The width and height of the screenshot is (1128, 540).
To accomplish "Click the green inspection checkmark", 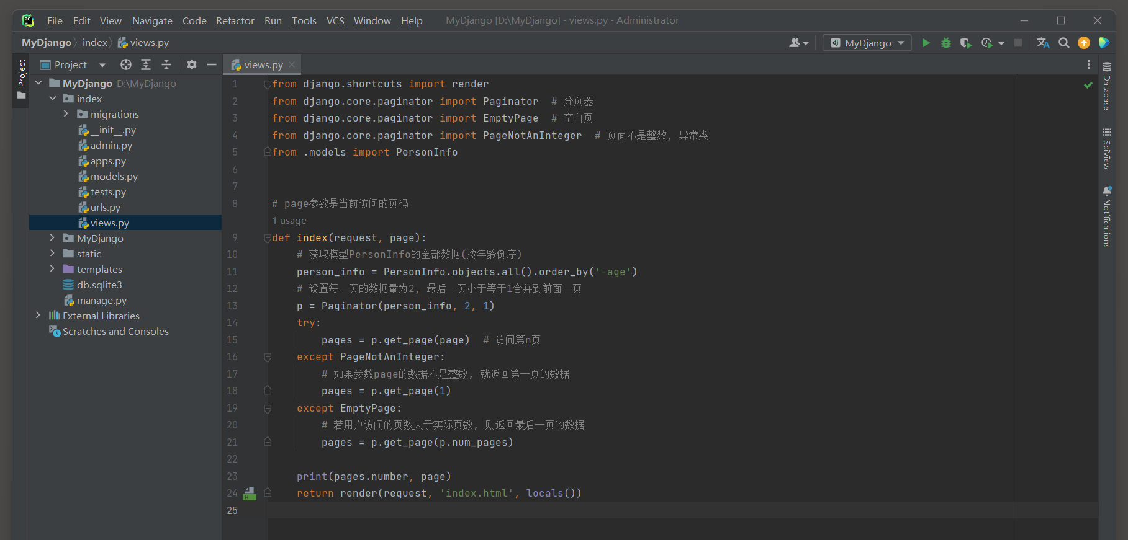I will 1088,85.
